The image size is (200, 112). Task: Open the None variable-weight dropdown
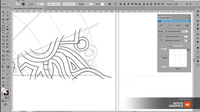pos(177,46)
